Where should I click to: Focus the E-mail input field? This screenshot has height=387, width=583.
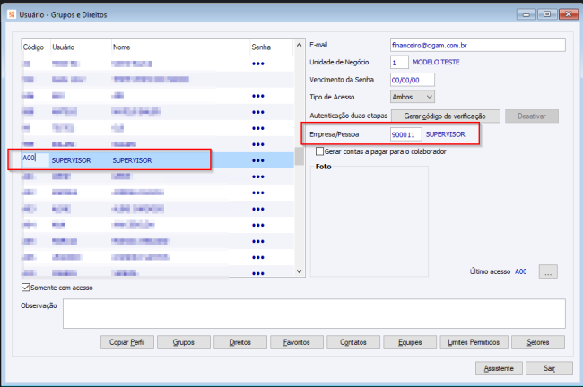(478, 45)
